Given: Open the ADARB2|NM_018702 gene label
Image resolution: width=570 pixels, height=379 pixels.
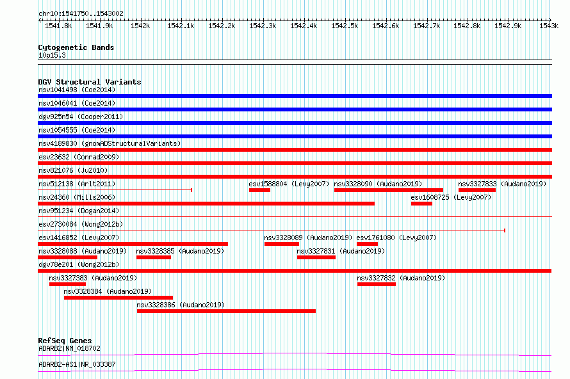Looking at the screenshot, I should 69,348.
